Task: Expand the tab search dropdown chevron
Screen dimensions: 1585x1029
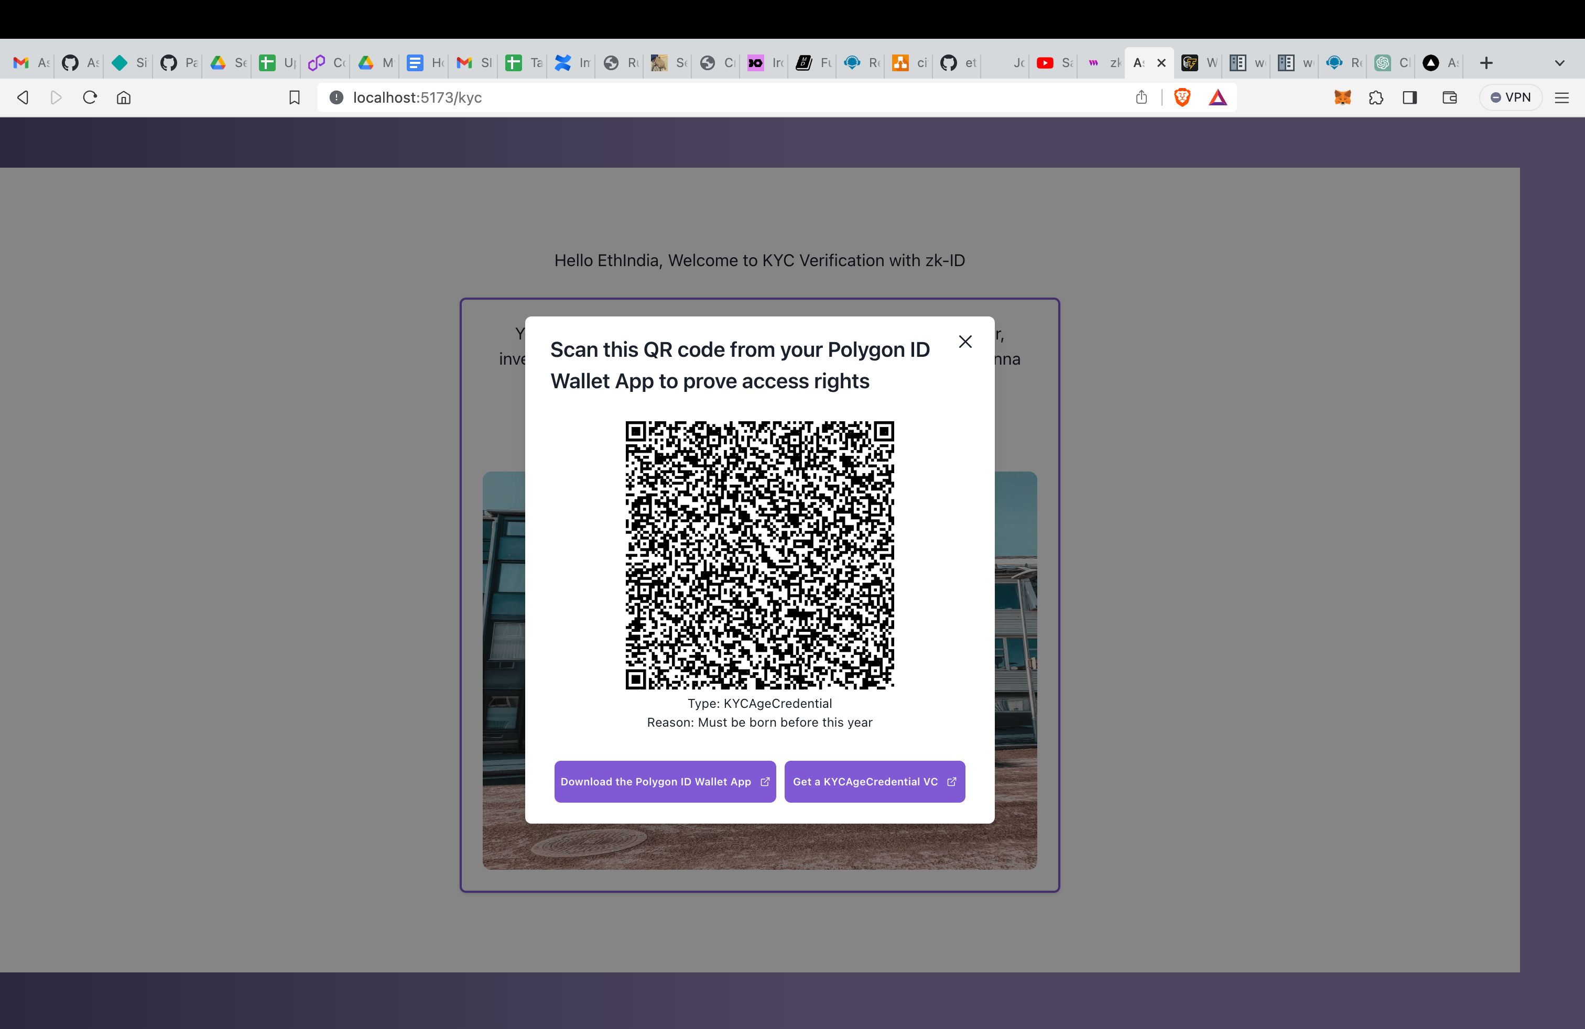Action: 1559,63
